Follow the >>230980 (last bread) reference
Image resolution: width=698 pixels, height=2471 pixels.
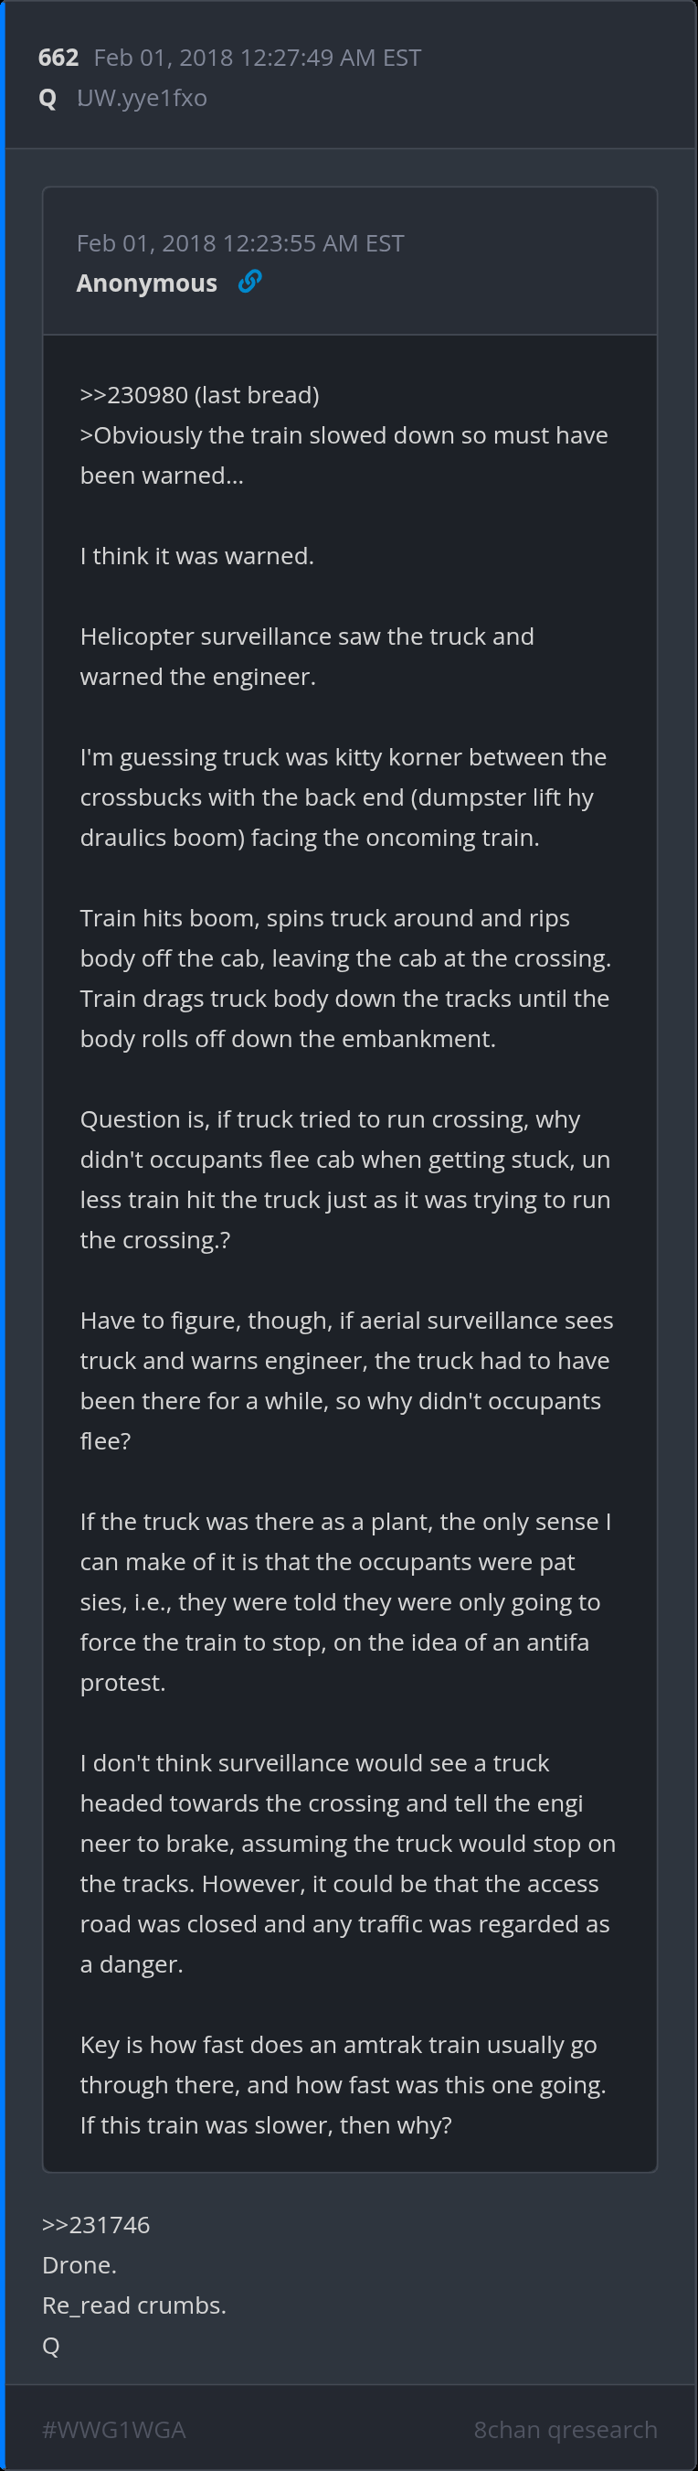pyautogui.click(x=199, y=395)
